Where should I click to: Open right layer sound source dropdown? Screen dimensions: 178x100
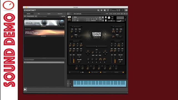117,27
